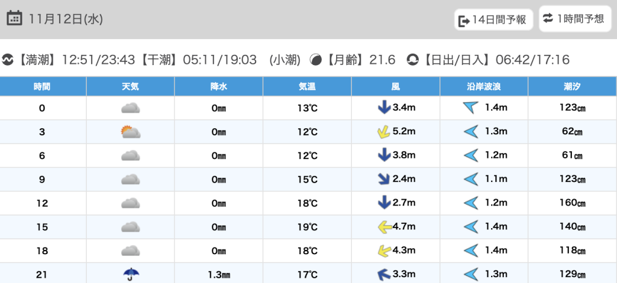
Task: Click the sunrise icon before 日出/日入
Action: pyautogui.click(x=413, y=60)
